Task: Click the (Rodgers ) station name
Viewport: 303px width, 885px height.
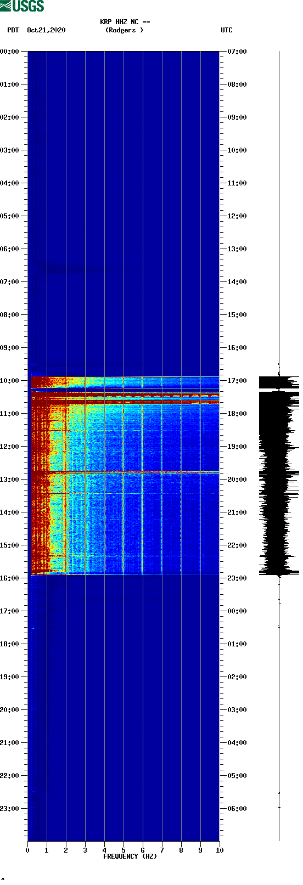Action: coord(125,30)
